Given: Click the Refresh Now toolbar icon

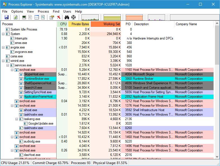Looking at the screenshot, I should pos(15,17).
